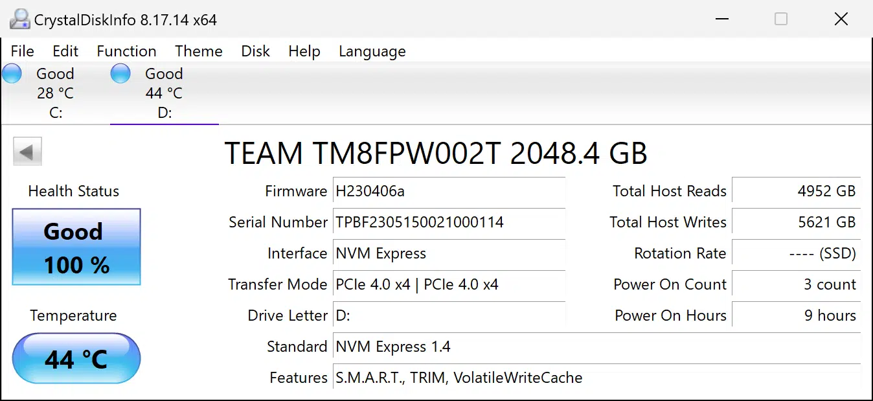
Task: Click the Interface field NVM Express
Action: [x=449, y=253]
